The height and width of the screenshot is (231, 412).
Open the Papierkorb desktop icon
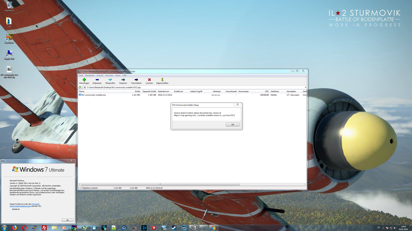pyautogui.click(x=9, y=6)
